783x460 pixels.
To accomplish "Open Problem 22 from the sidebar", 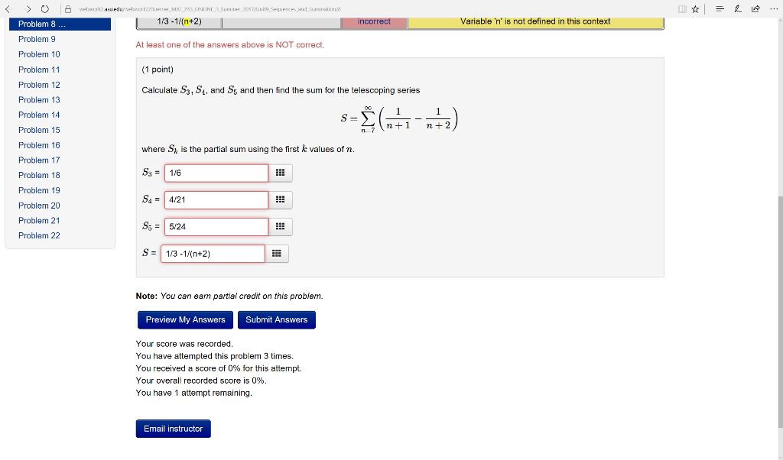I will [x=39, y=235].
